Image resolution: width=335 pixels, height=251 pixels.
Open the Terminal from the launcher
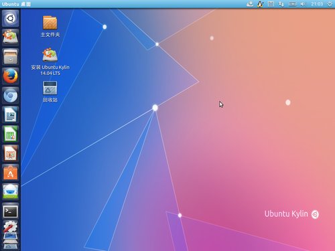(x=10, y=211)
